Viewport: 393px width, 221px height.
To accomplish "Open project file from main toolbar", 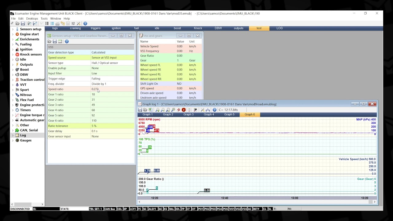I will point(18,24).
